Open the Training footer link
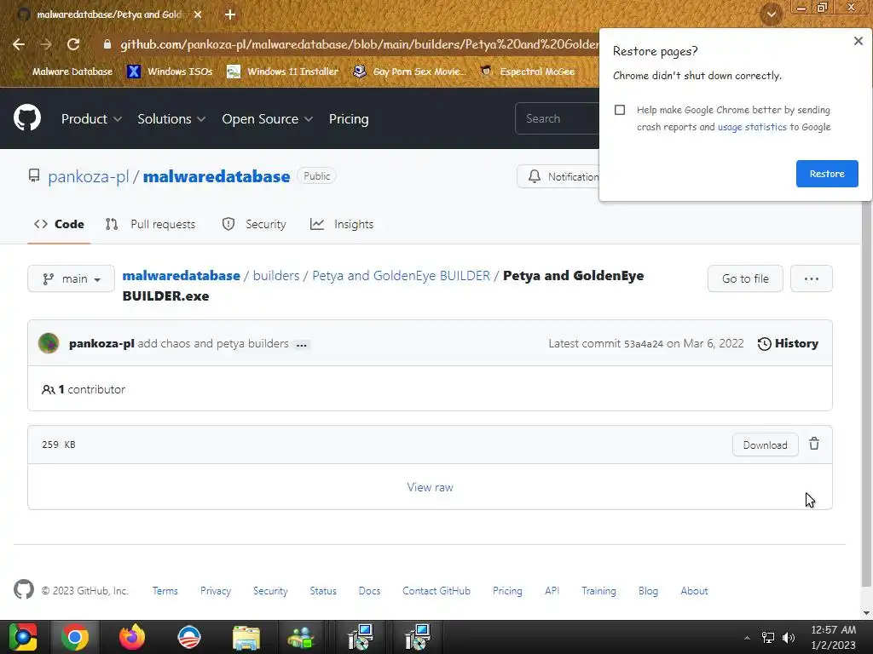Screen dimensions: 873x654 (599, 591)
